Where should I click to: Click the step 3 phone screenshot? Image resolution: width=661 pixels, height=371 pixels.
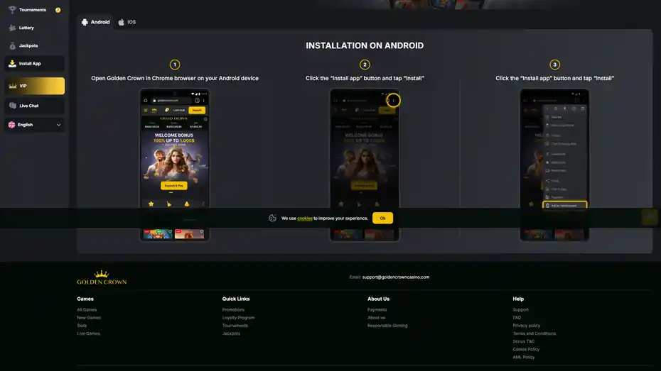point(554,165)
